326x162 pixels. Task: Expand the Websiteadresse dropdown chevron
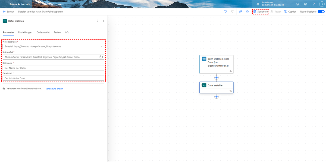[x=102, y=46]
